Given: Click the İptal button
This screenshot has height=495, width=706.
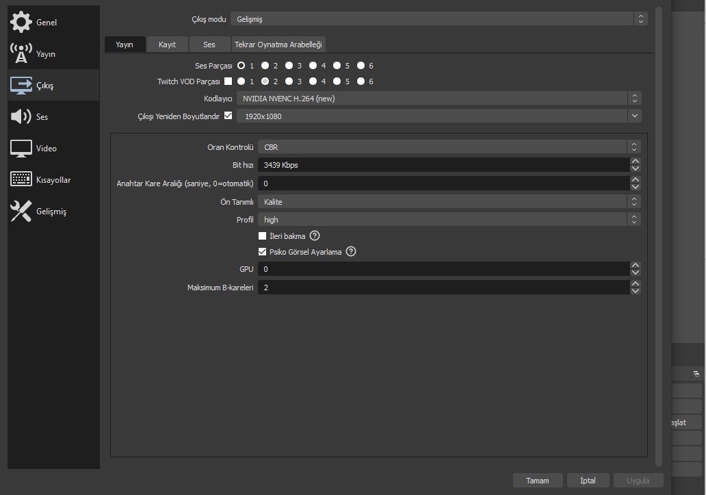Looking at the screenshot, I should coord(588,481).
